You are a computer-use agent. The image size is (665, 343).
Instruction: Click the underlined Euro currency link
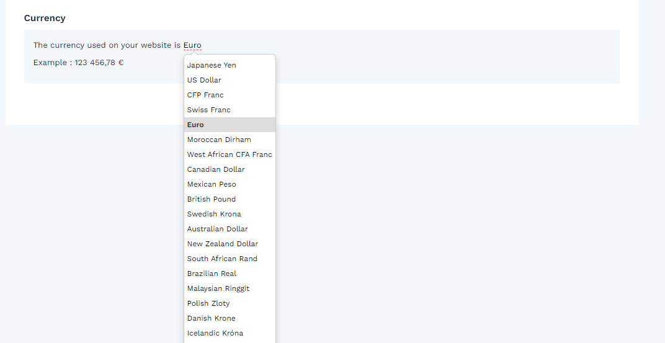[x=192, y=45]
